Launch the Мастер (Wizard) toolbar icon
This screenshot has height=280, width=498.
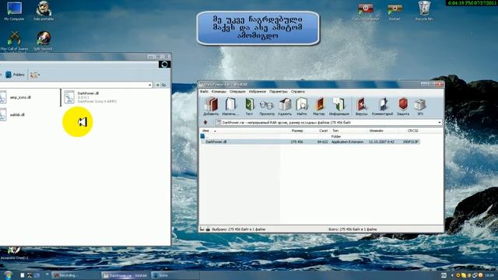319,107
